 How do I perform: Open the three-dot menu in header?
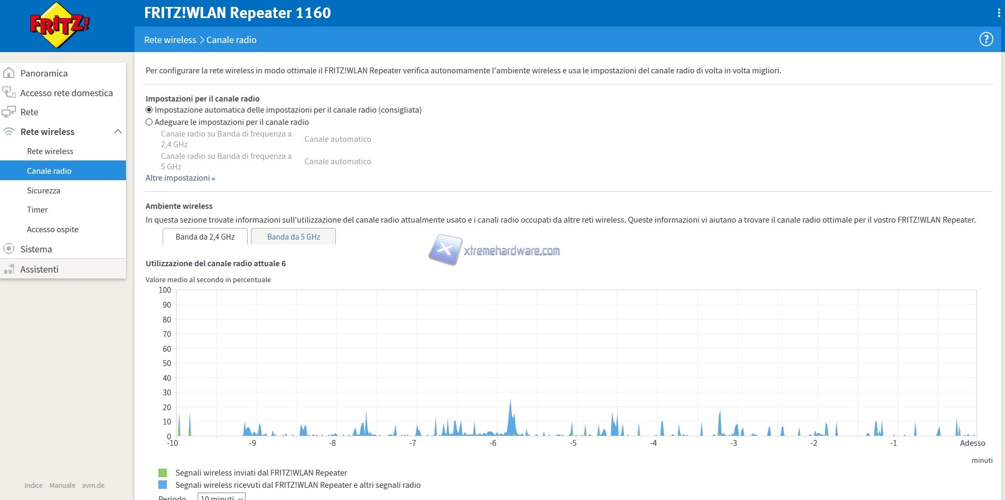[x=999, y=13]
